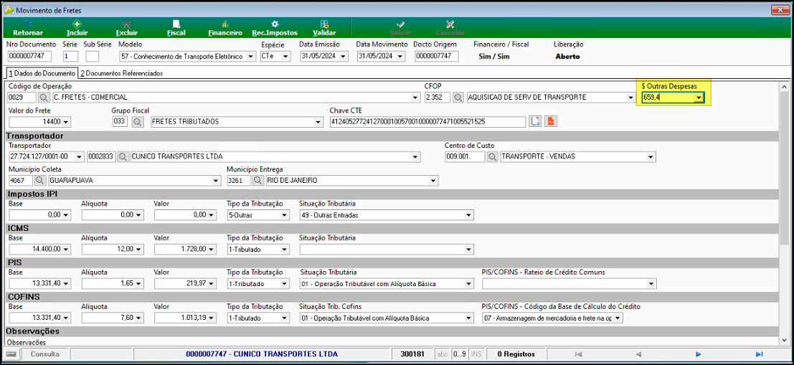Click the 0 Registros status bar text

click(x=514, y=354)
